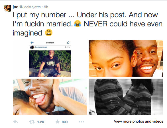Viewport: 167px width, 128px height.
Task: Click the tweet text about getting married
Action: 87,24
